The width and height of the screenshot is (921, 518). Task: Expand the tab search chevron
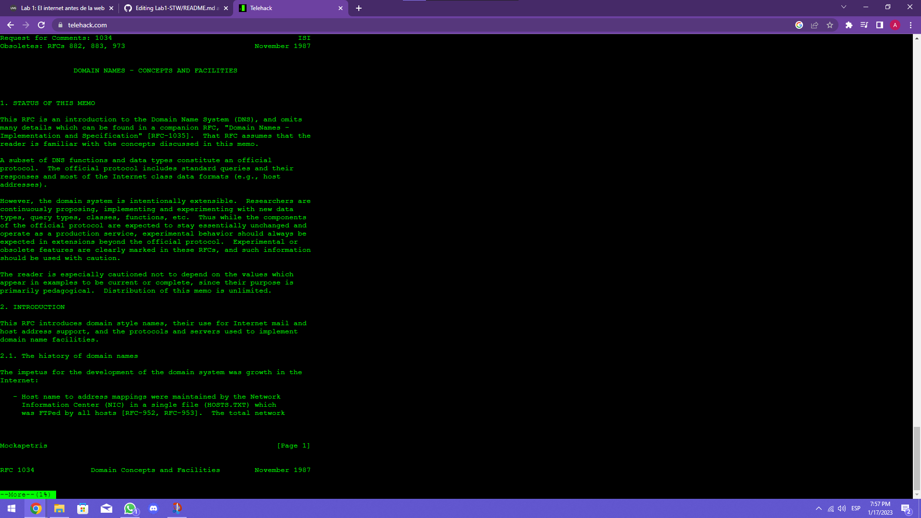[843, 7]
